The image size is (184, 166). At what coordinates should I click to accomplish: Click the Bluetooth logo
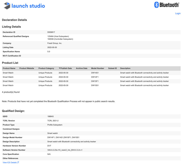[167, 5]
